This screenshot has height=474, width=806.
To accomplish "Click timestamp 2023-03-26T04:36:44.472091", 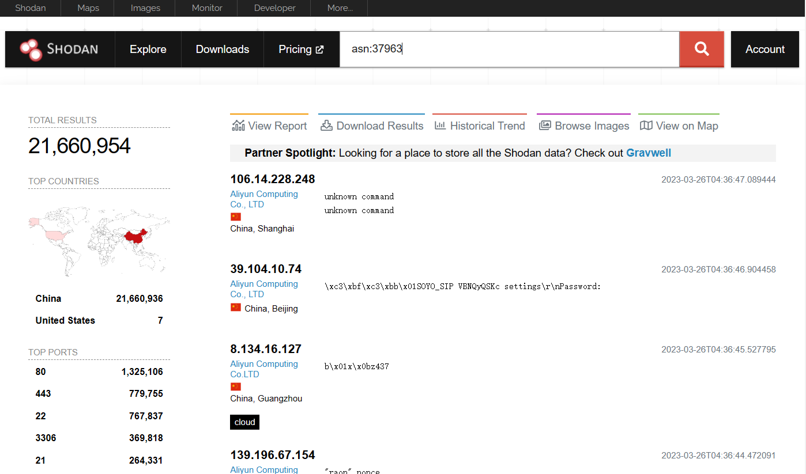I will [718, 455].
